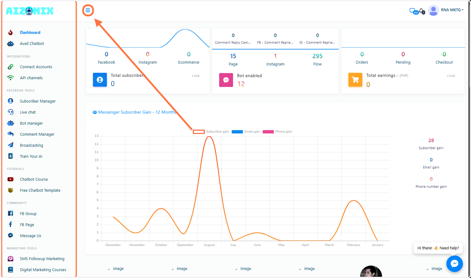Open the notifications bell icon
Screen dimensions: 471x278
[x=422, y=11]
